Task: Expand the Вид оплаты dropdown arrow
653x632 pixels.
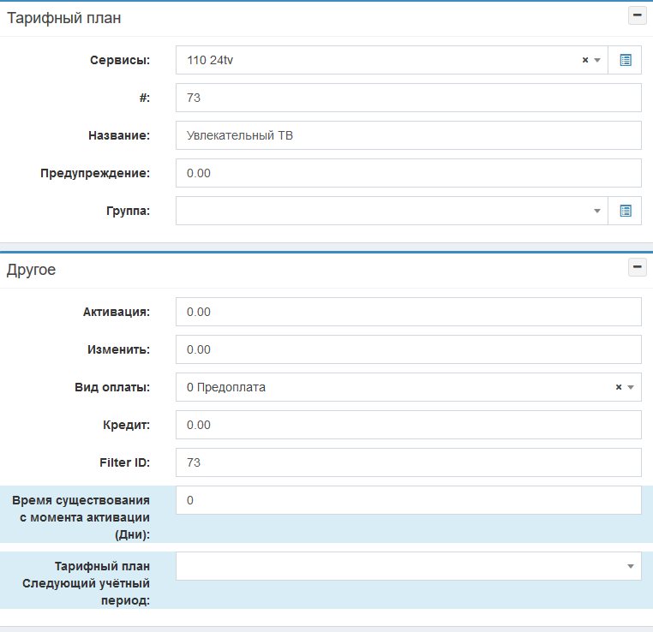Action: click(631, 387)
